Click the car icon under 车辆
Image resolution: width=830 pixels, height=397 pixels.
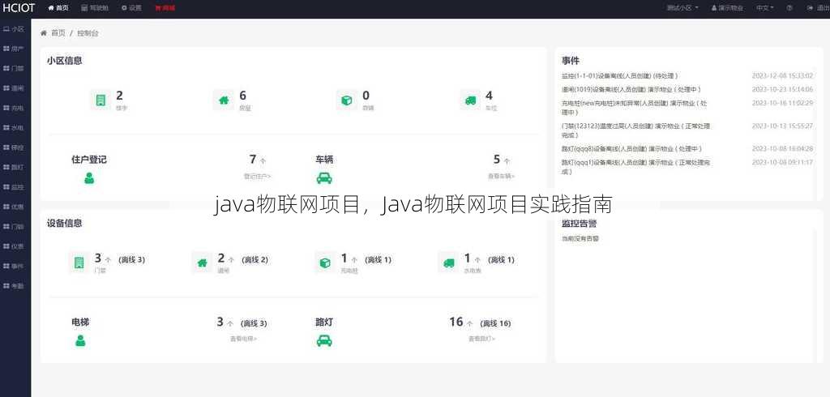point(324,178)
